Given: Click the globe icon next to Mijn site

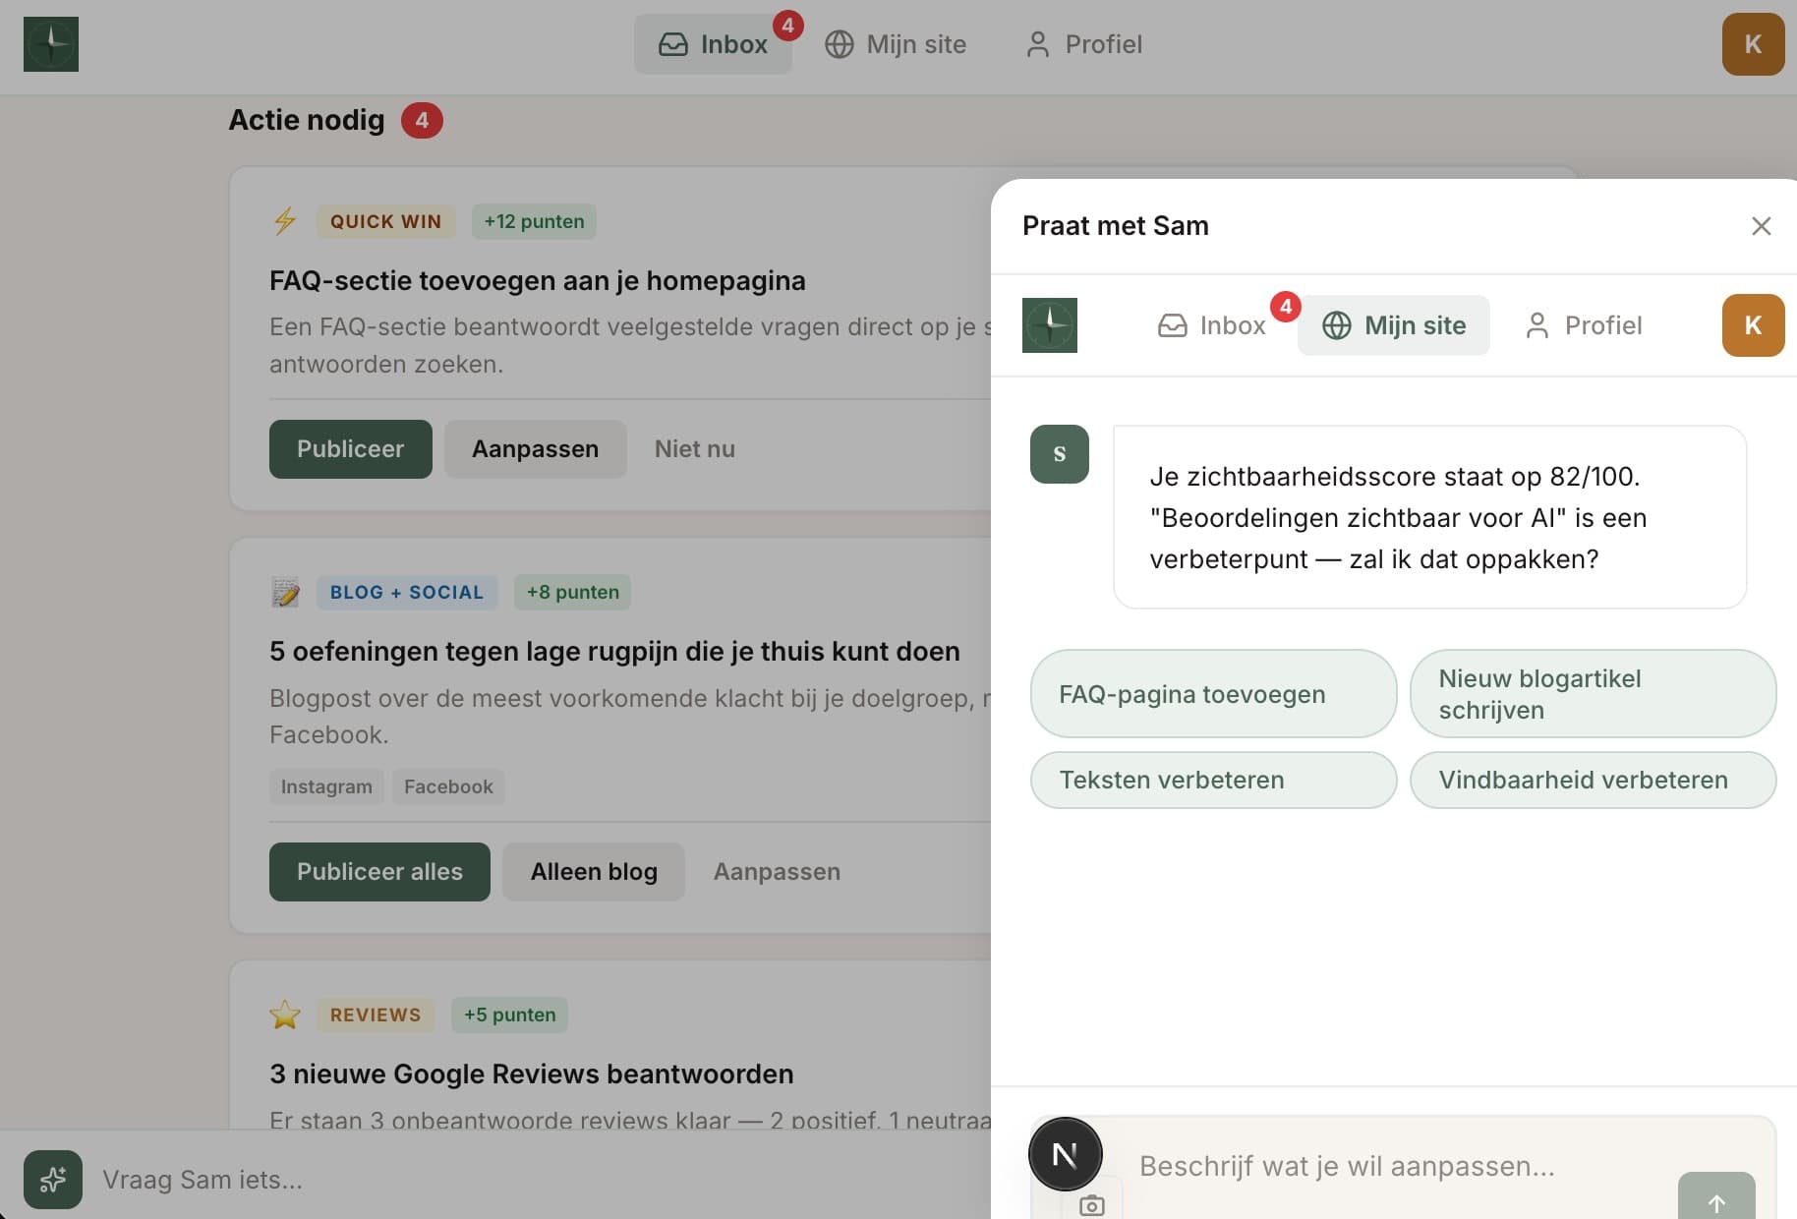Looking at the screenshot, I should tap(841, 44).
